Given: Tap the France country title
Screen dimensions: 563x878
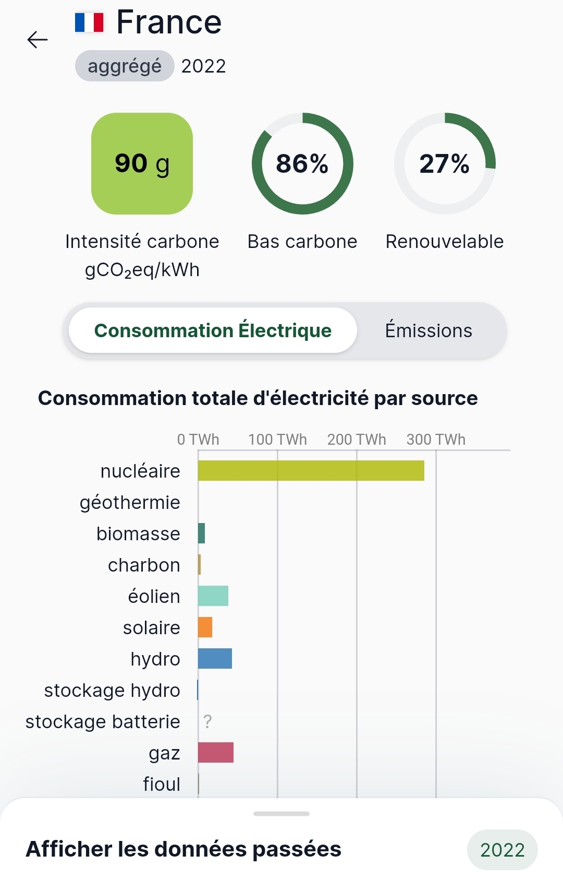Looking at the screenshot, I should [x=169, y=22].
